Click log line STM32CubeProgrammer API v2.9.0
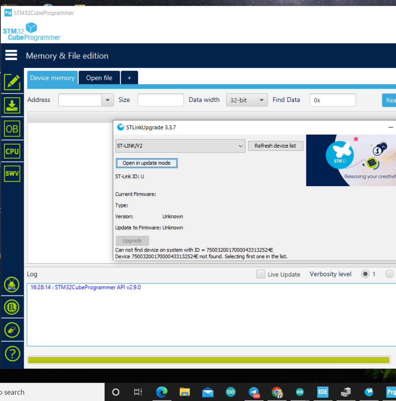 (x=85, y=287)
